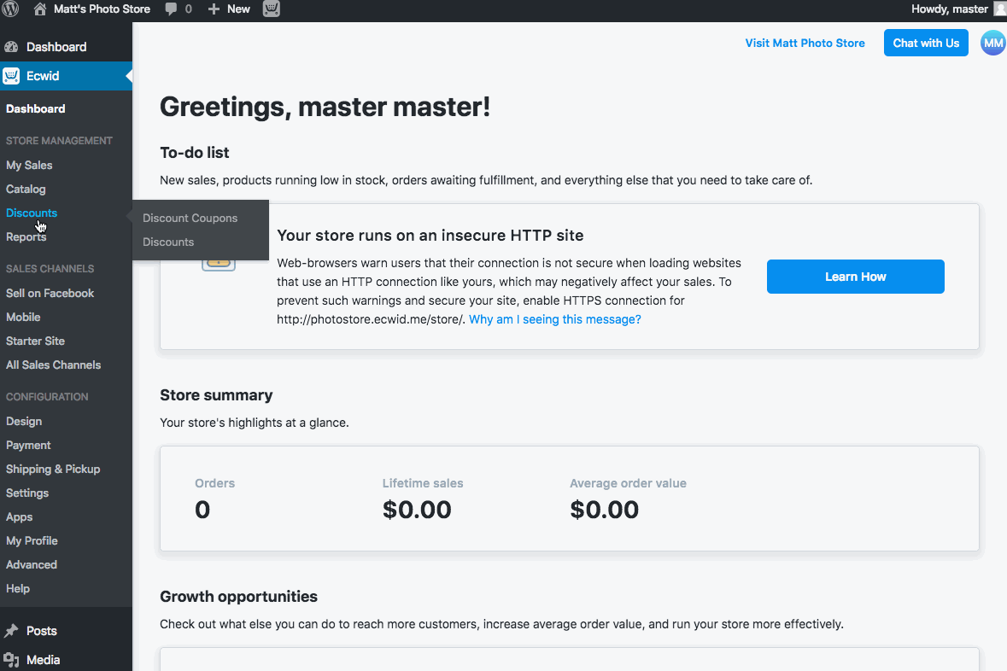
Task: Click the 'To-do list' heading
Action: (195, 153)
